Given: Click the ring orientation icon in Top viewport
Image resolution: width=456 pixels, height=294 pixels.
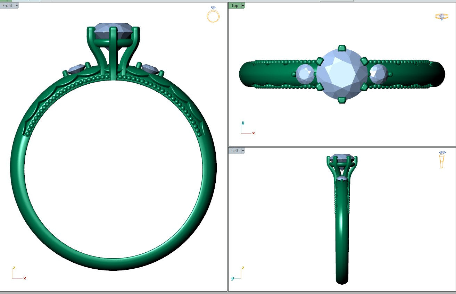Looking at the screenshot, I should point(441,17).
